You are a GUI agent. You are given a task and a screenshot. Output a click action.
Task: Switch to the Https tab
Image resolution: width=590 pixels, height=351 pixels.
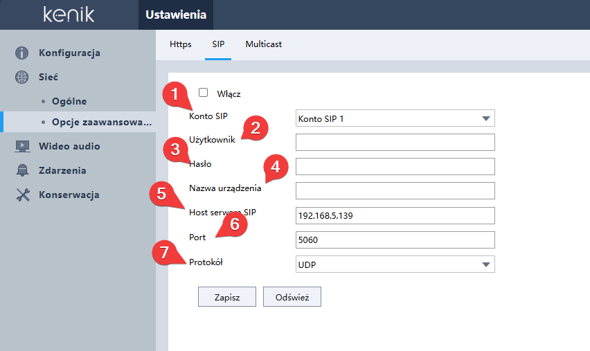[x=181, y=44]
